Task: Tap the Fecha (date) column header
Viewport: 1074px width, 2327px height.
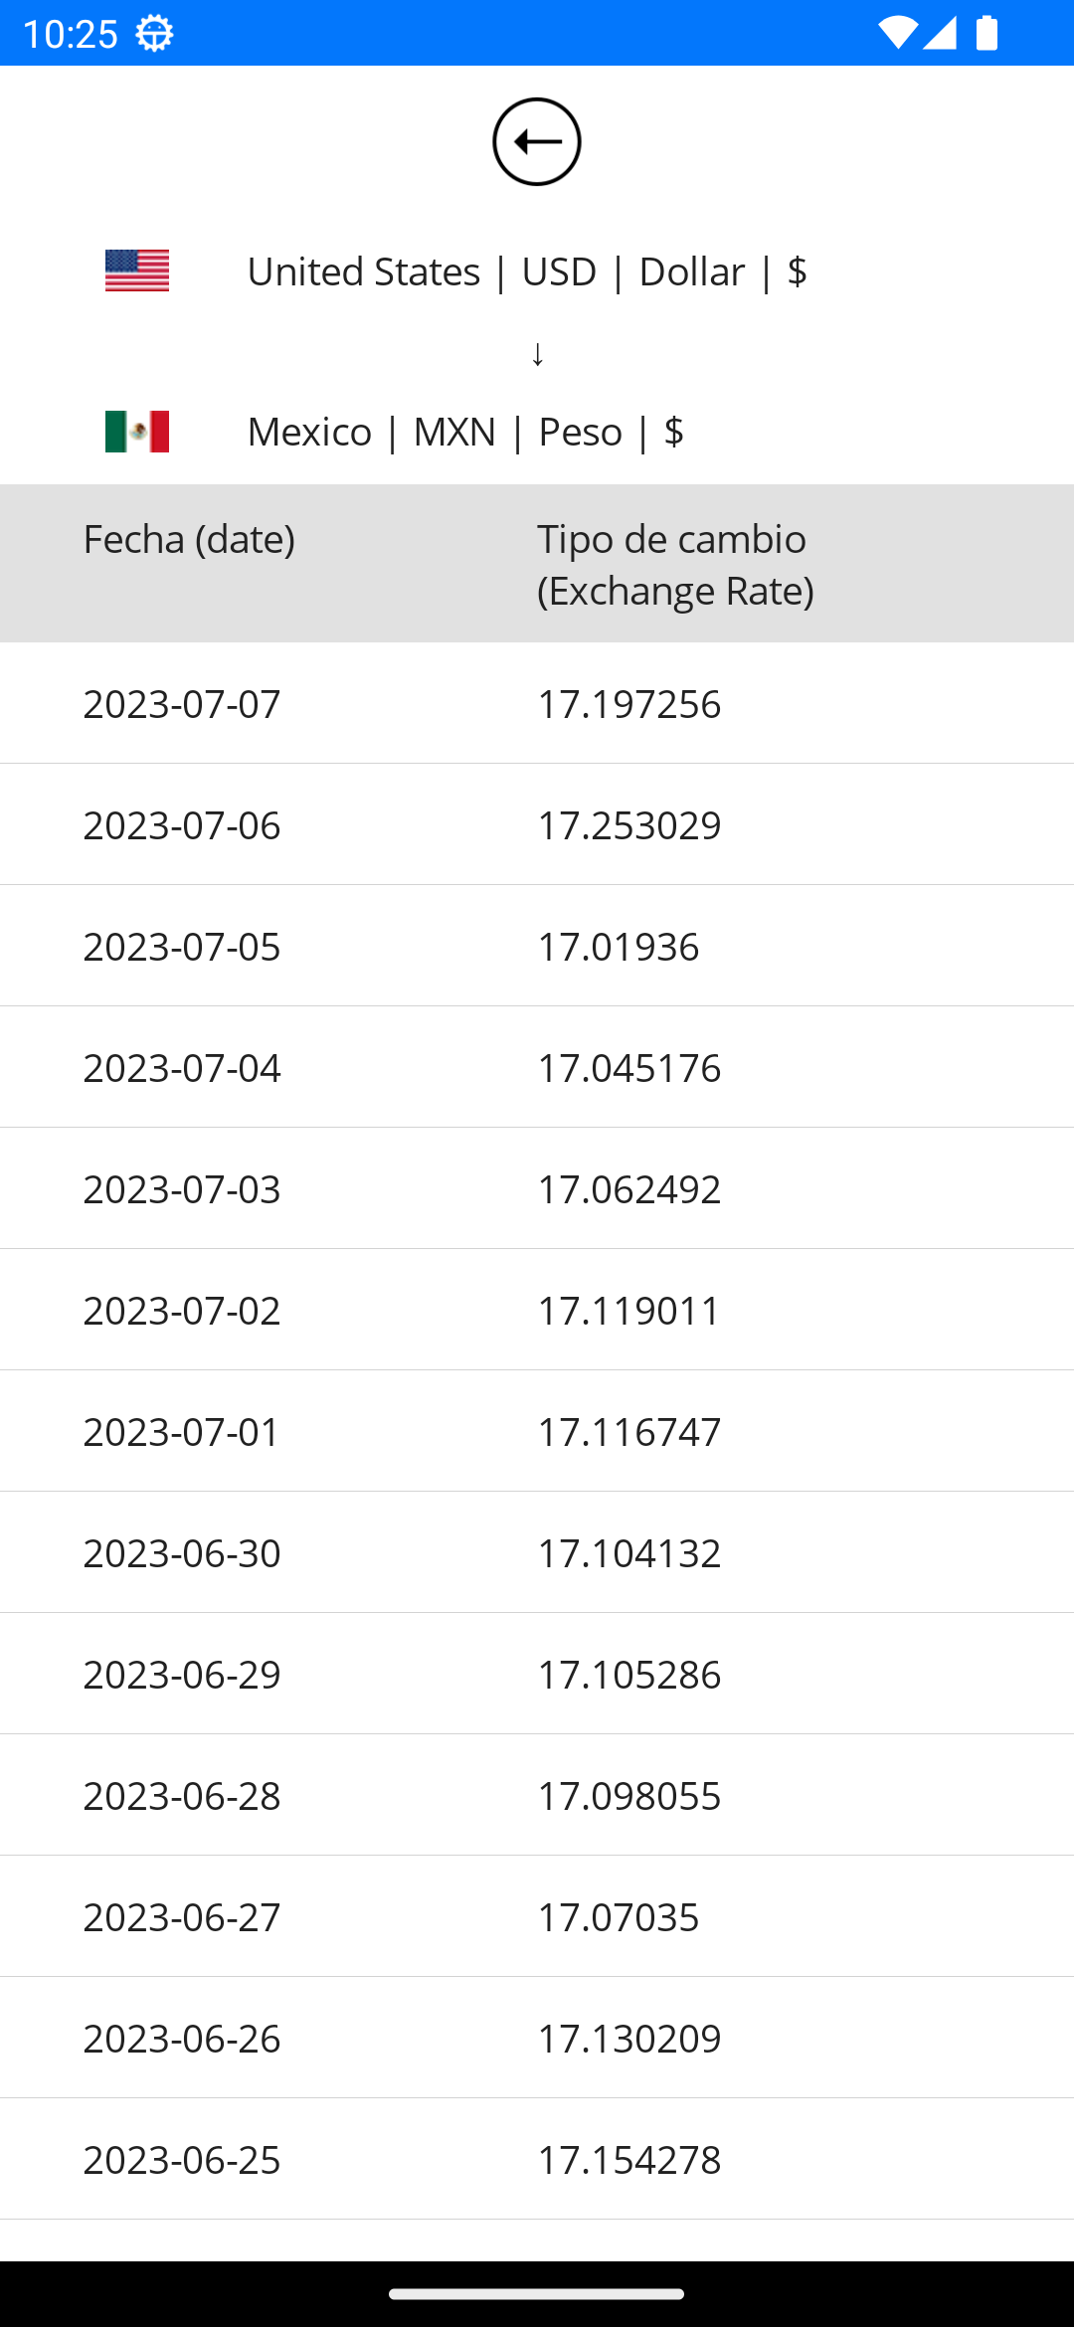Action: tap(189, 539)
